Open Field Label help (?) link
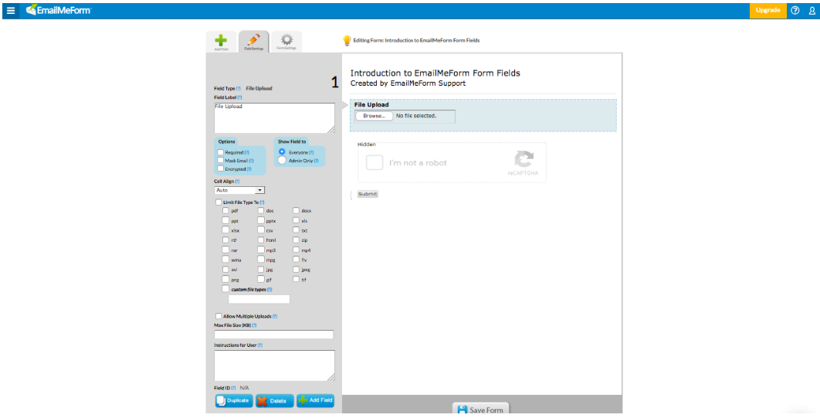The width and height of the screenshot is (820, 418). click(x=239, y=97)
